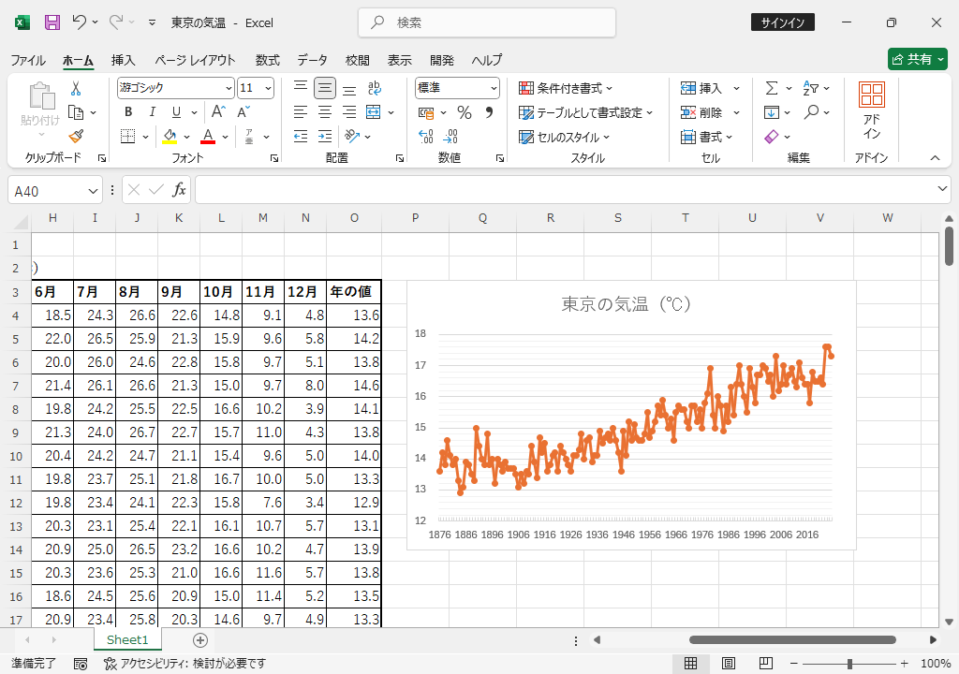Toggle middle align button
Image resolution: width=959 pixels, height=674 pixels.
tap(325, 88)
